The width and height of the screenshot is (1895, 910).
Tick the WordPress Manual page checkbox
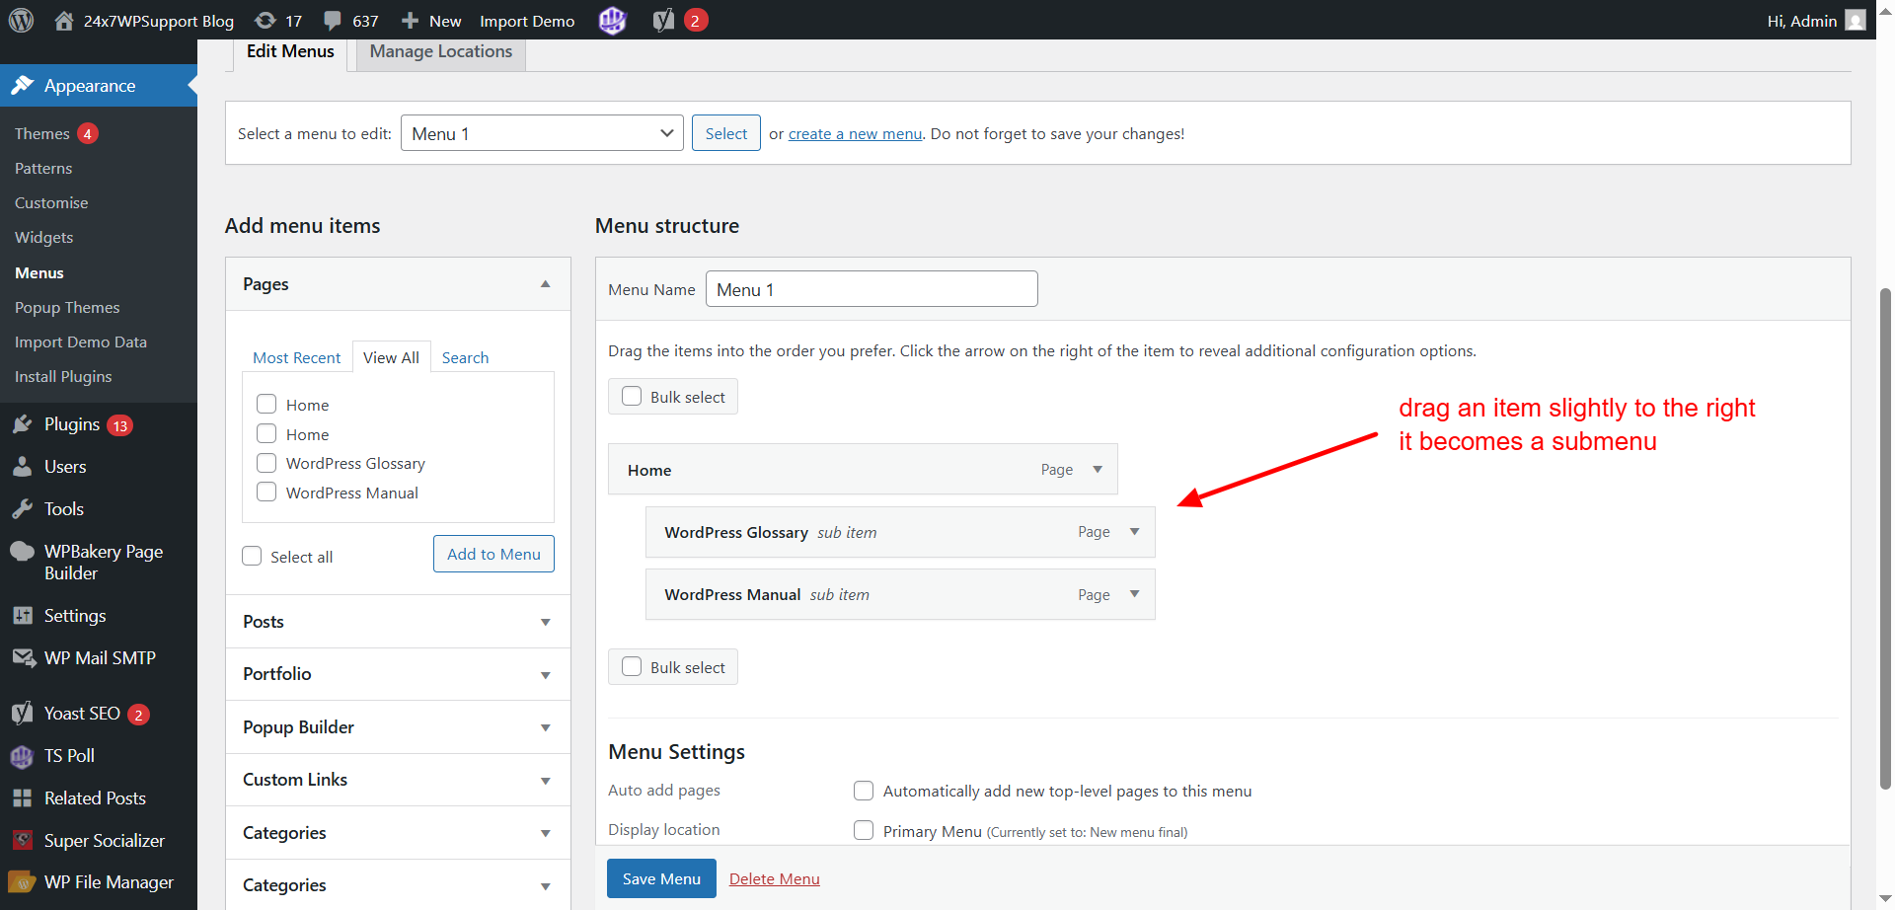[266, 492]
